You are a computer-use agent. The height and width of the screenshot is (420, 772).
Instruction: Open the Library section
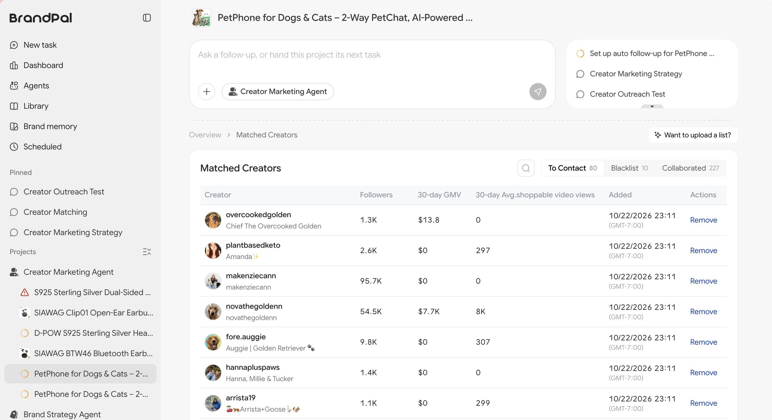tap(29, 106)
